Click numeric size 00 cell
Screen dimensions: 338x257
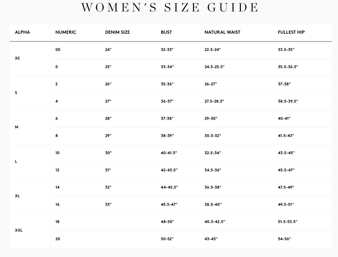click(58, 49)
